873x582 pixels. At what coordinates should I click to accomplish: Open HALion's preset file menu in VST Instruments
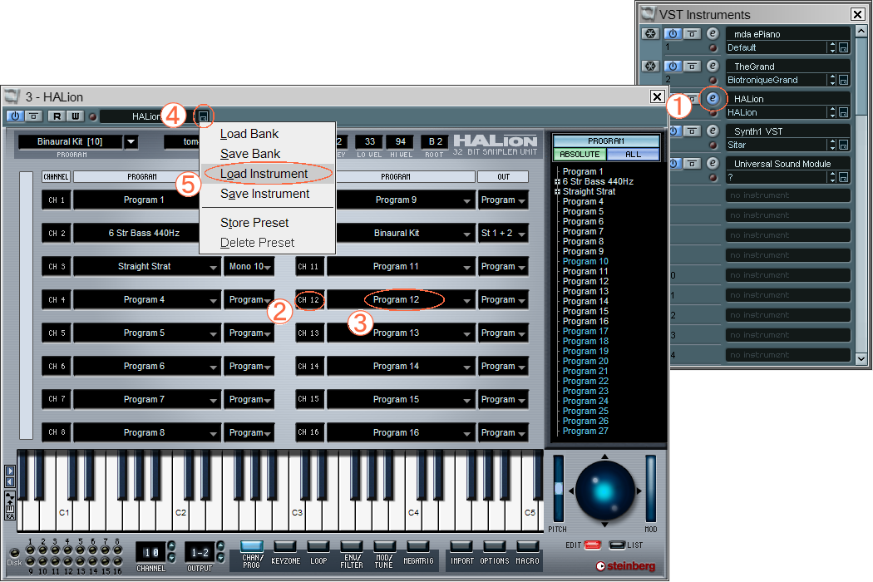tap(844, 112)
